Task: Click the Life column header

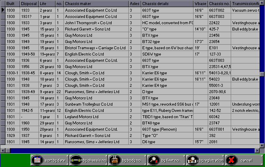Action: [x=47, y=3]
